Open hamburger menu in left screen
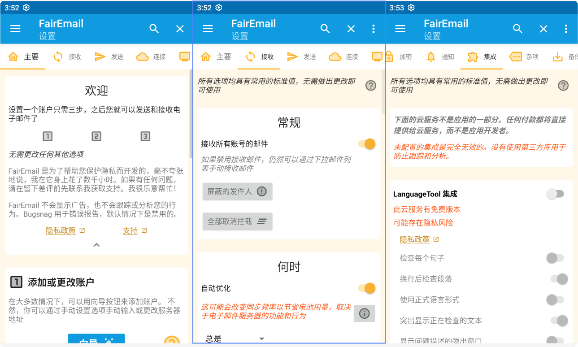Viewport: 578px width, 347px height. click(x=15, y=29)
